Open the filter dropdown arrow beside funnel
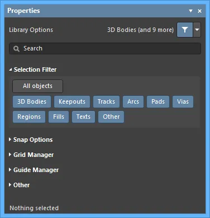Screen dimensions: 210x218 click(x=197, y=30)
